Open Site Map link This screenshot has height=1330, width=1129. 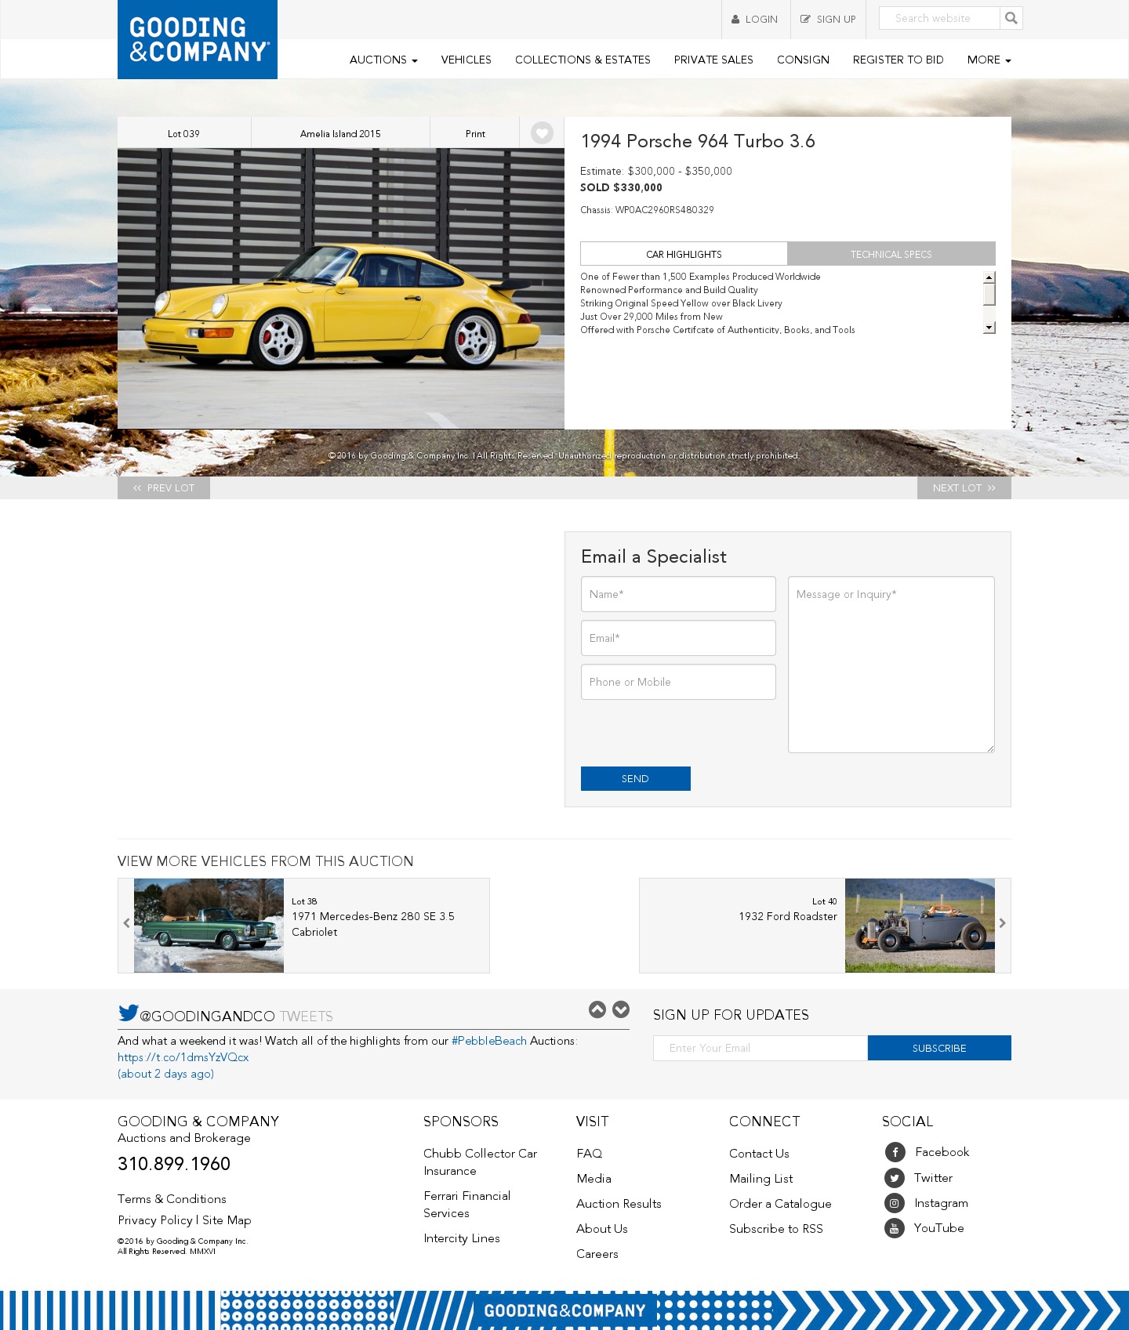227,1220
